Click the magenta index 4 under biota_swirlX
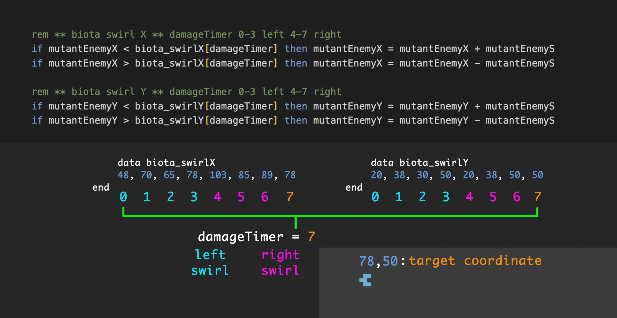The width and height of the screenshot is (617, 318). click(218, 197)
